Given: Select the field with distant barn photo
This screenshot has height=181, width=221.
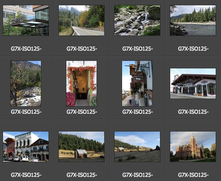Looking at the screenshot, I should pos(137,147).
